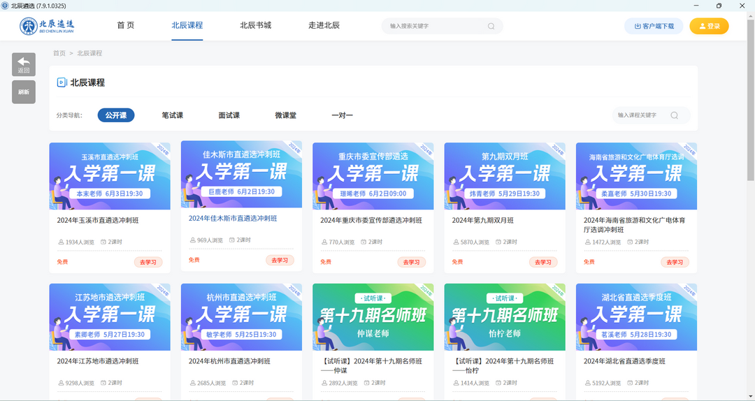Switch to the 笔试课 category
The height and width of the screenshot is (401, 755).
[x=173, y=115]
